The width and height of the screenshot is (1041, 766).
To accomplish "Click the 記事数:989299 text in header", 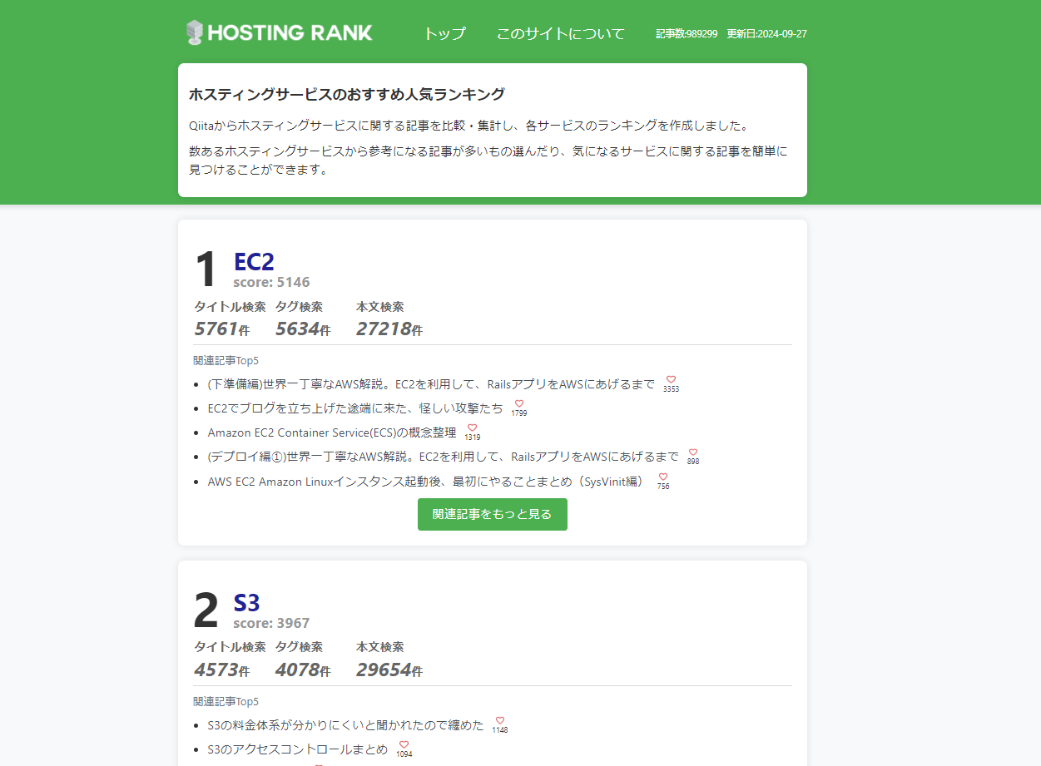I will click(x=687, y=34).
